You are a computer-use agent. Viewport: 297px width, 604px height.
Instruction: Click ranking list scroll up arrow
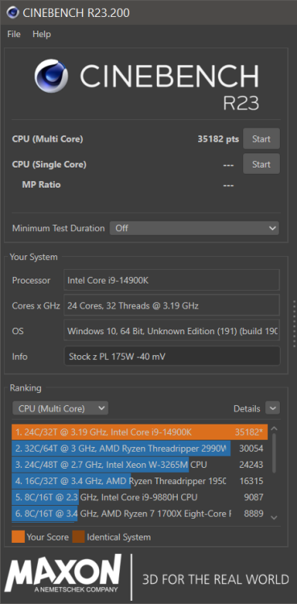(x=274, y=428)
